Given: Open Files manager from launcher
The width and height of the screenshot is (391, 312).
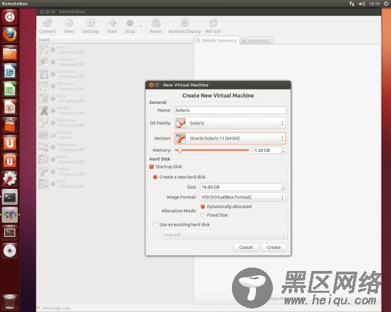Looking at the screenshot, I should click(10, 53).
